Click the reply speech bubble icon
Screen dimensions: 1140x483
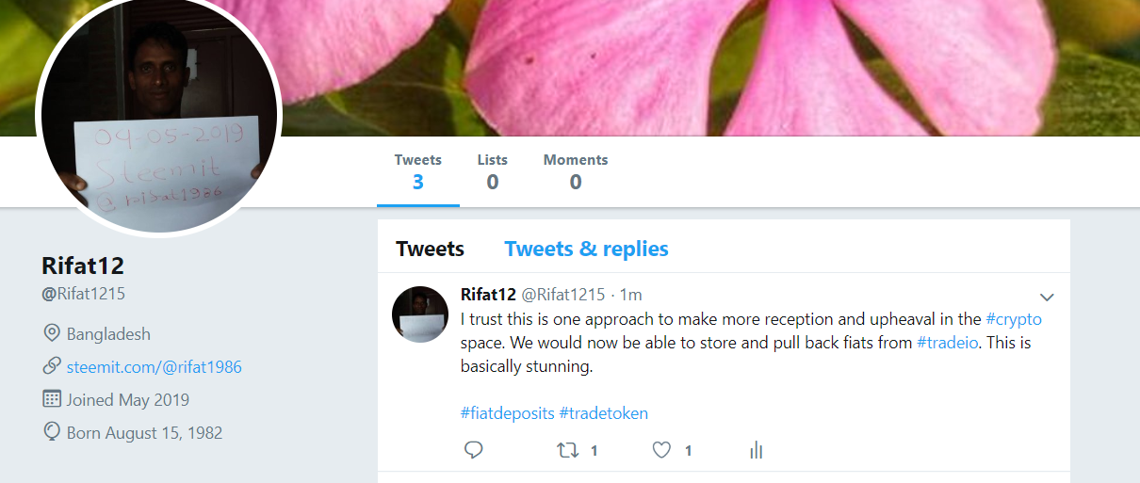(x=474, y=451)
